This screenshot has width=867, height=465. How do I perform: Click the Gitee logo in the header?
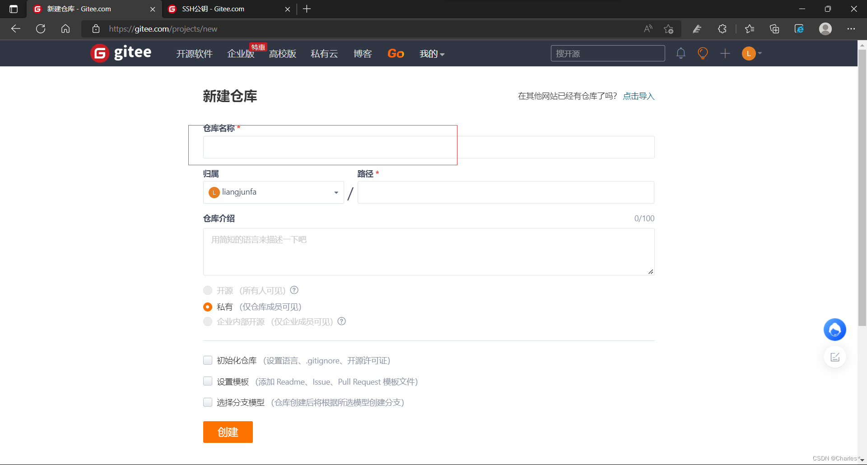click(121, 53)
